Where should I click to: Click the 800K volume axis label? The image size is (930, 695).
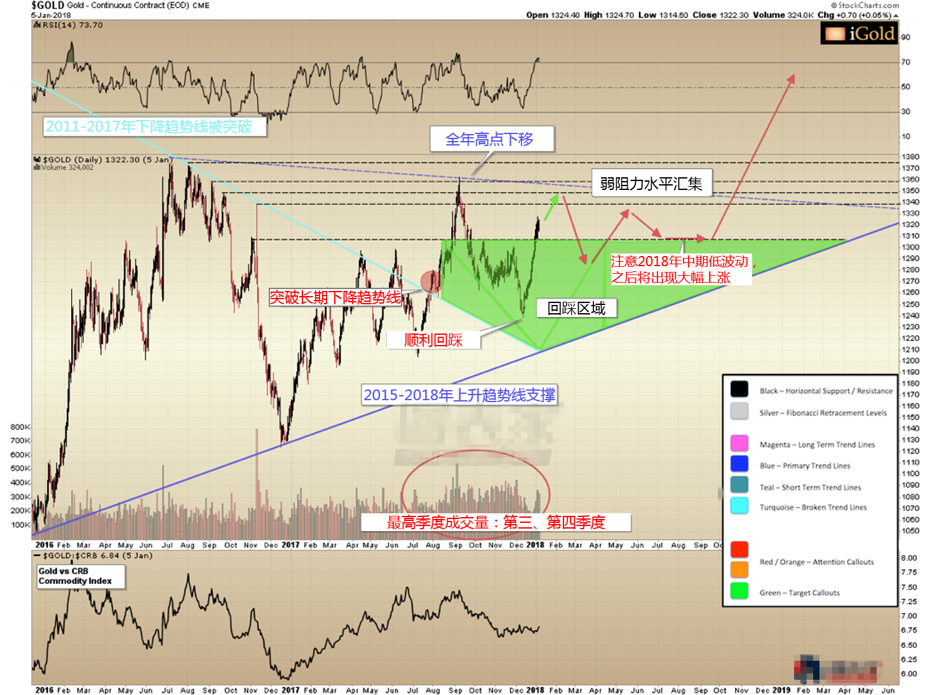[20, 427]
